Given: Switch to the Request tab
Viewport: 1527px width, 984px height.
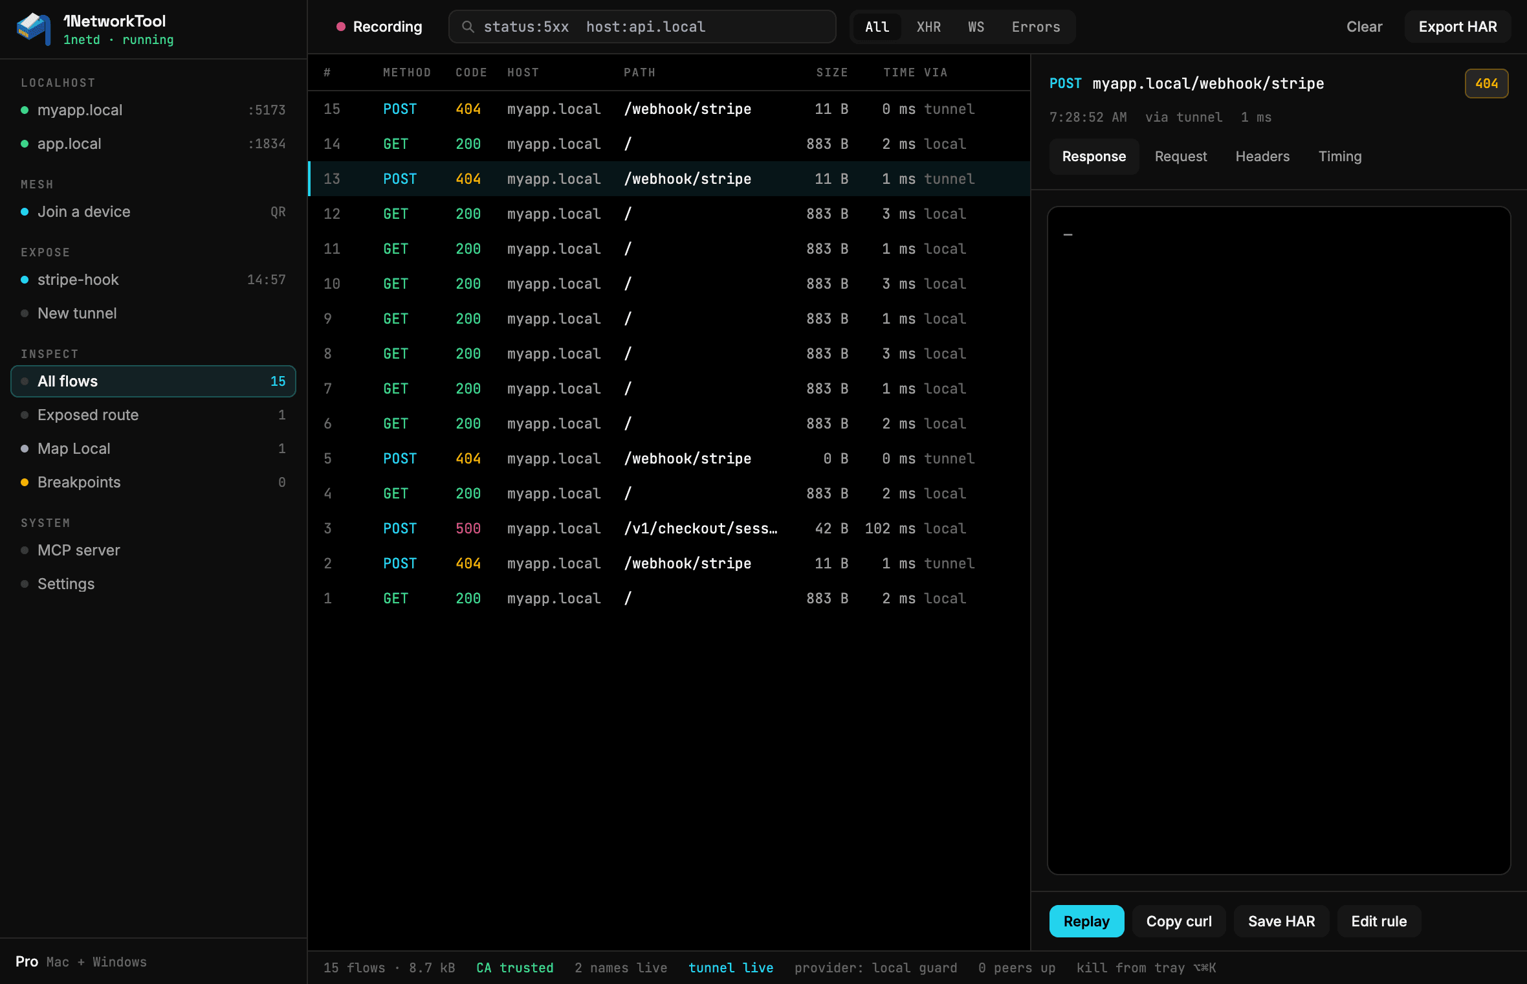Looking at the screenshot, I should coord(1181,157).
